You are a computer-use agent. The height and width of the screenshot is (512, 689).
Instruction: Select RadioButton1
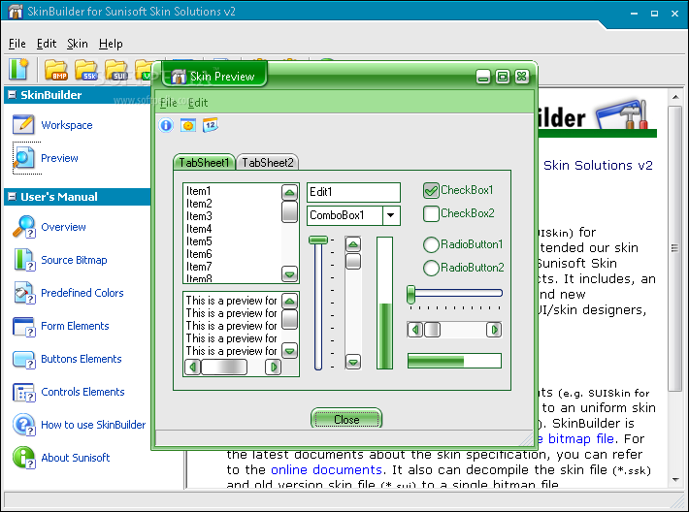click(x=431, y=244)
